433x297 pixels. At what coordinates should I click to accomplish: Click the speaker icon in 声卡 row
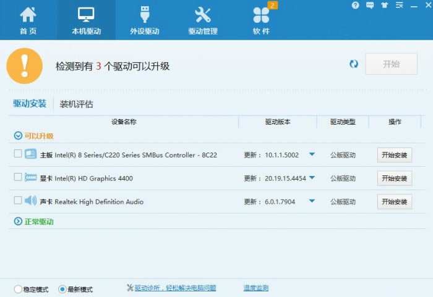point(30,201)
